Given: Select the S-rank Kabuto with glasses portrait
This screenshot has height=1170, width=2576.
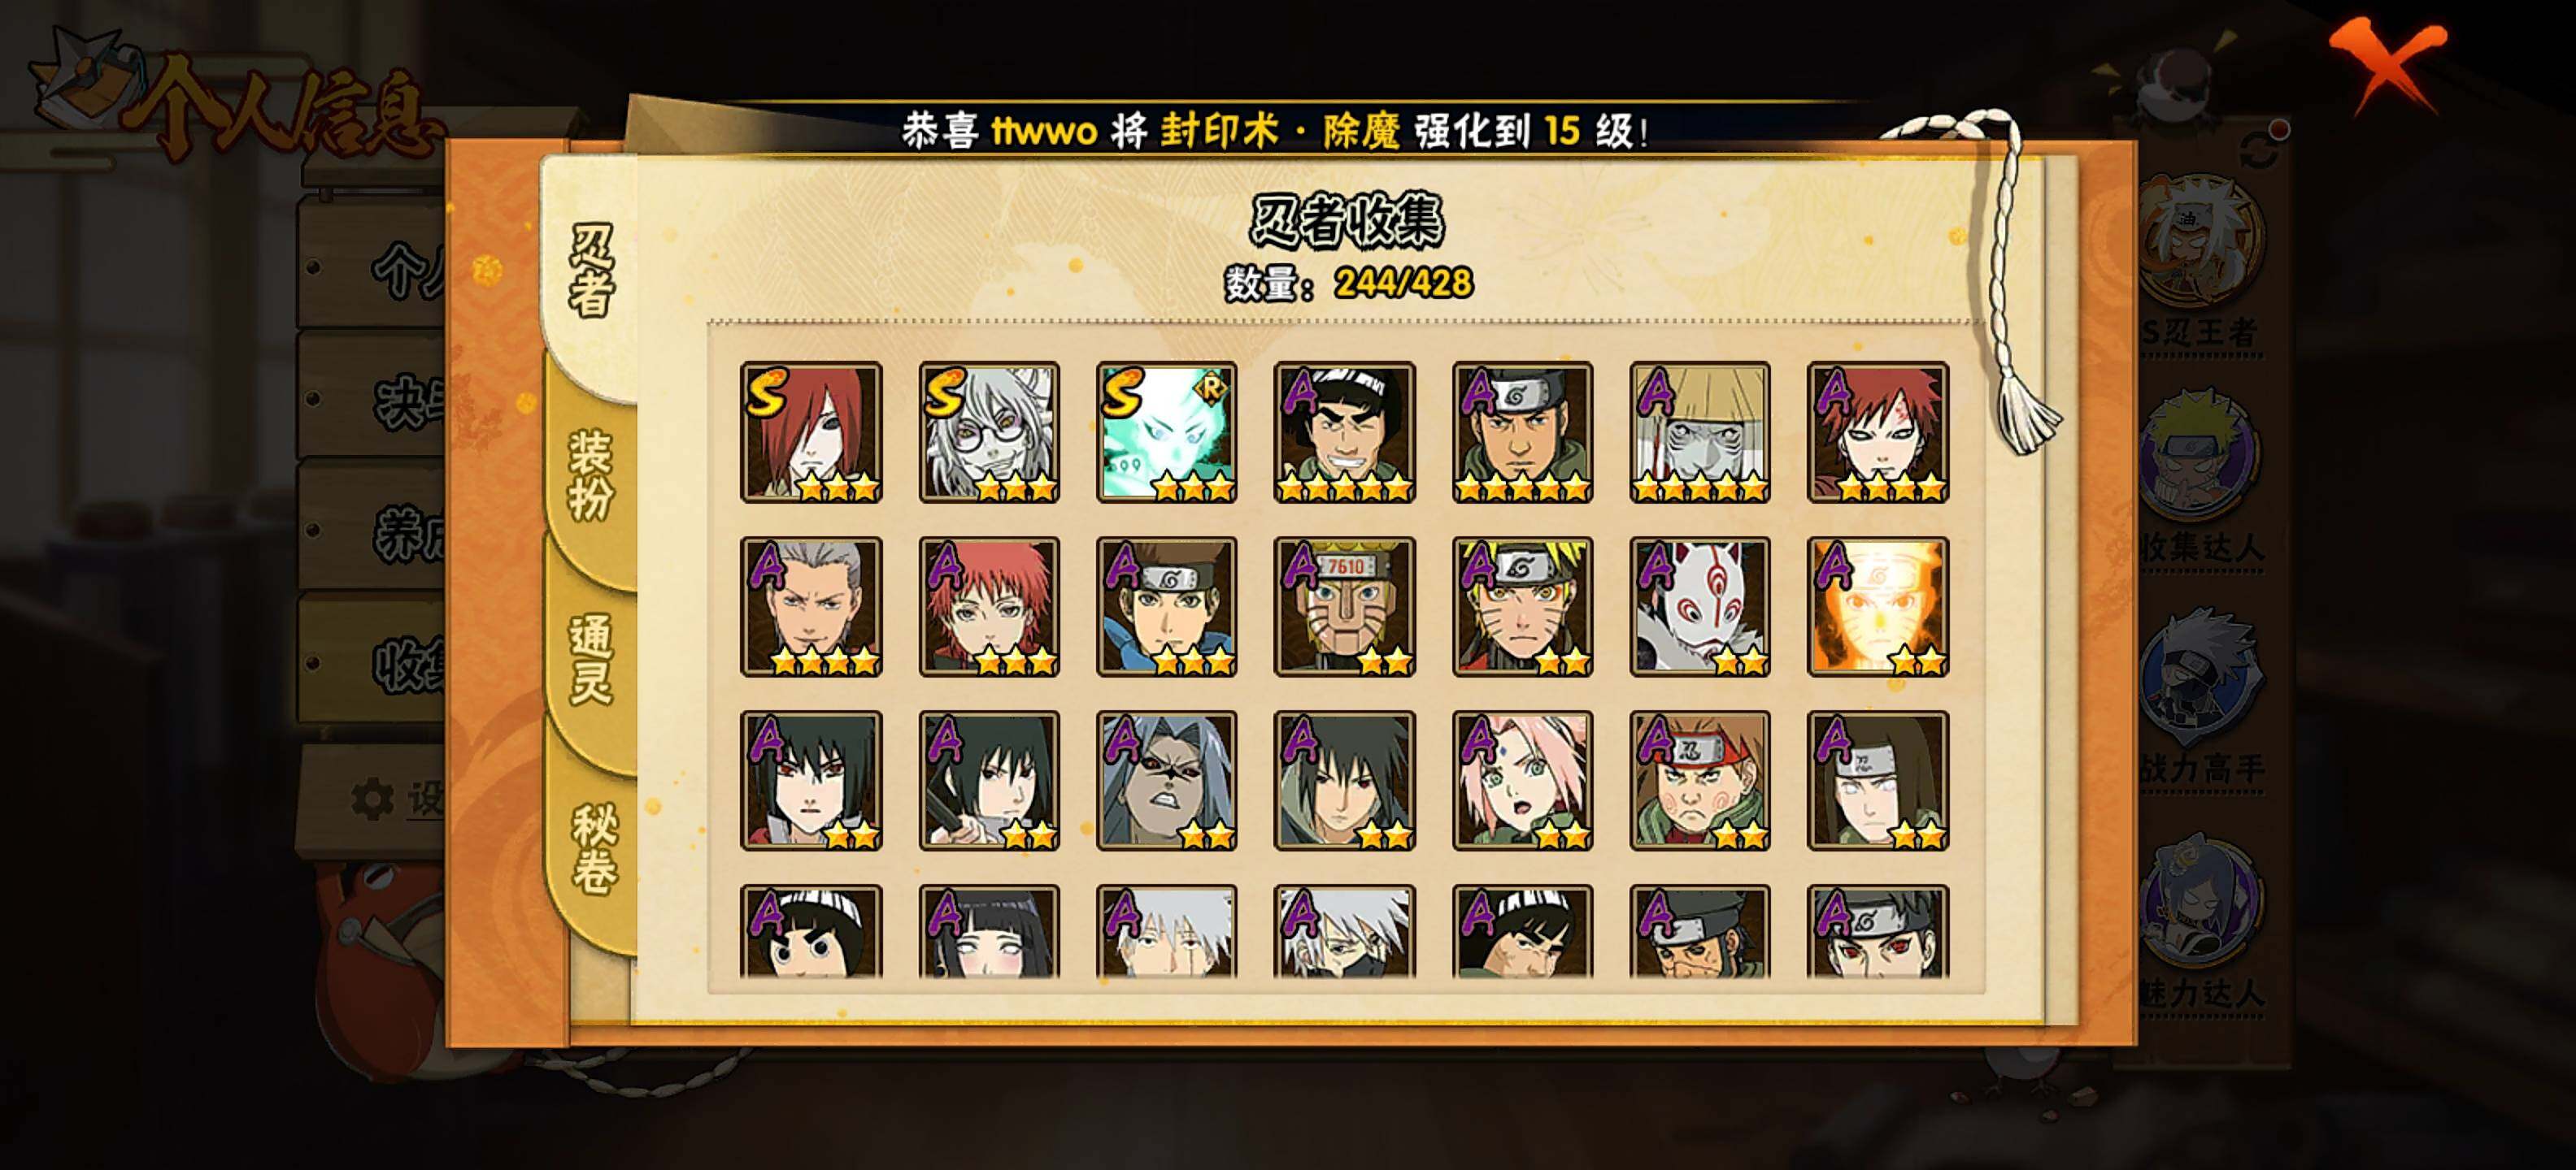Looking at the screenshot, I should tap(989, 431).
